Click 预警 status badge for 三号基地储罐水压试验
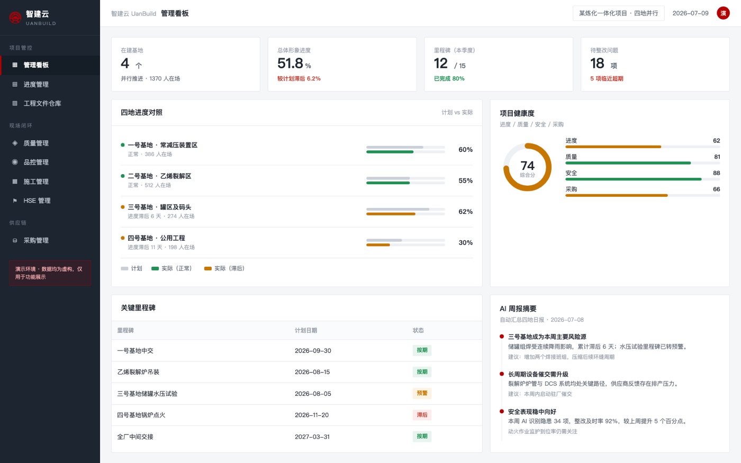This screenshot has width=741, height=463. pos(422,393)
